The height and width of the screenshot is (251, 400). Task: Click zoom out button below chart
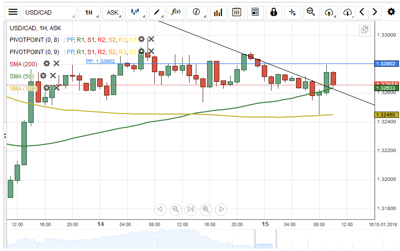click(x=175, y=210)
